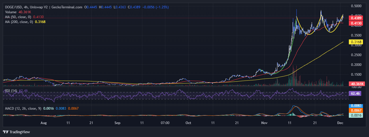Click the Sep label on time axis
The width and height of the screenshot is (369, 137).
[x=117, y=123]
